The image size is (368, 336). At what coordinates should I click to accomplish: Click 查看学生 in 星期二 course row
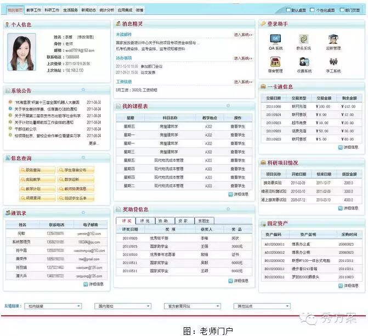click(237, 186)
